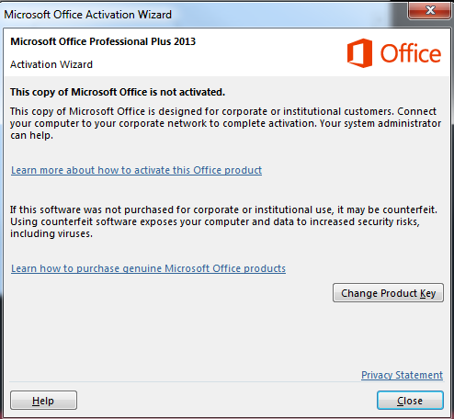The height and width of the screenshot is (419, 454).
Task: Click the Change Product Key button
Action: (388, 293)
